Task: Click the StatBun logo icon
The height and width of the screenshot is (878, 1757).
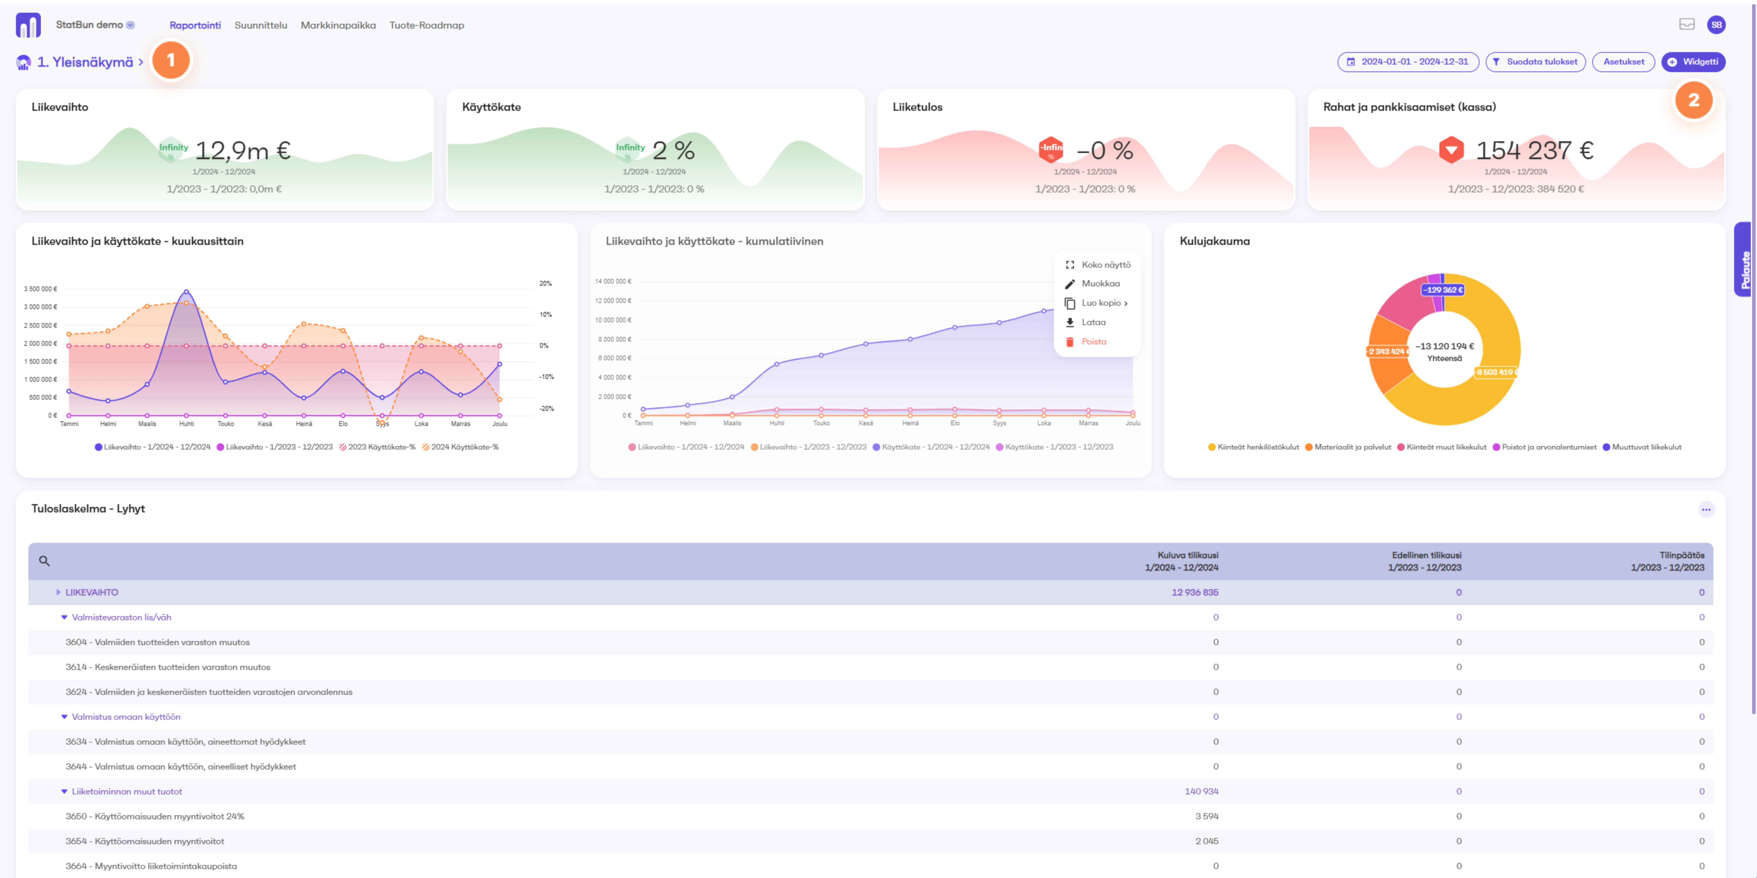Action: pos(28,25)
